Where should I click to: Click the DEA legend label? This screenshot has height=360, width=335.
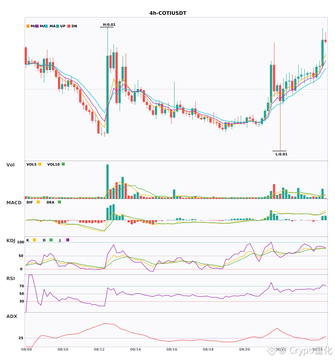(x=50, y=202)
